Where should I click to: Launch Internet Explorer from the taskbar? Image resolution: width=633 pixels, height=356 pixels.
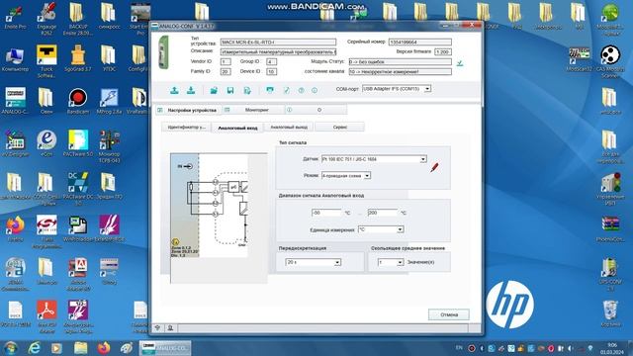coord(35,348)
